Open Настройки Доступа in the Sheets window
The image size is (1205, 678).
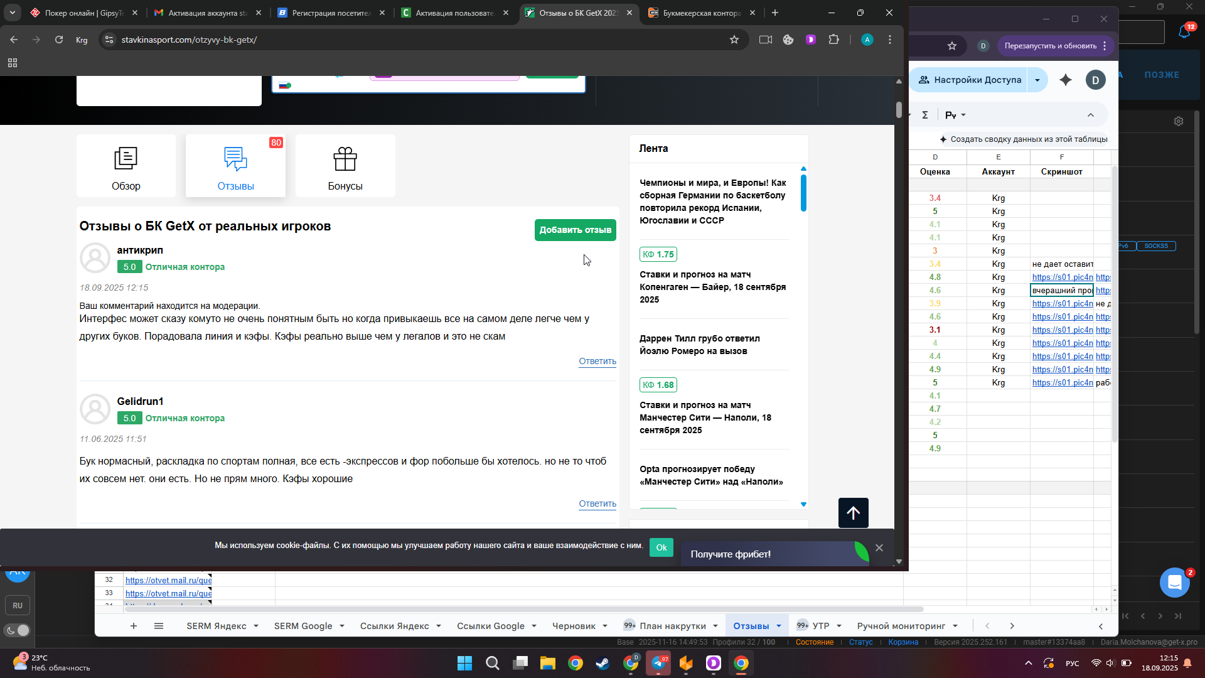point(970,80)
